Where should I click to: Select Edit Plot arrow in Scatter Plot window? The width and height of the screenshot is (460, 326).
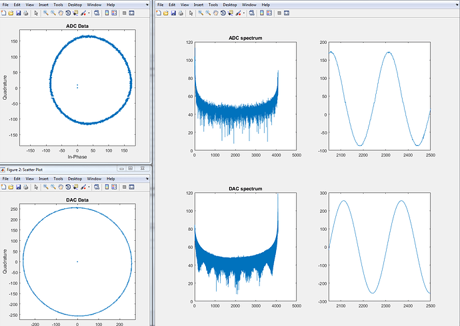coord(36,187)
